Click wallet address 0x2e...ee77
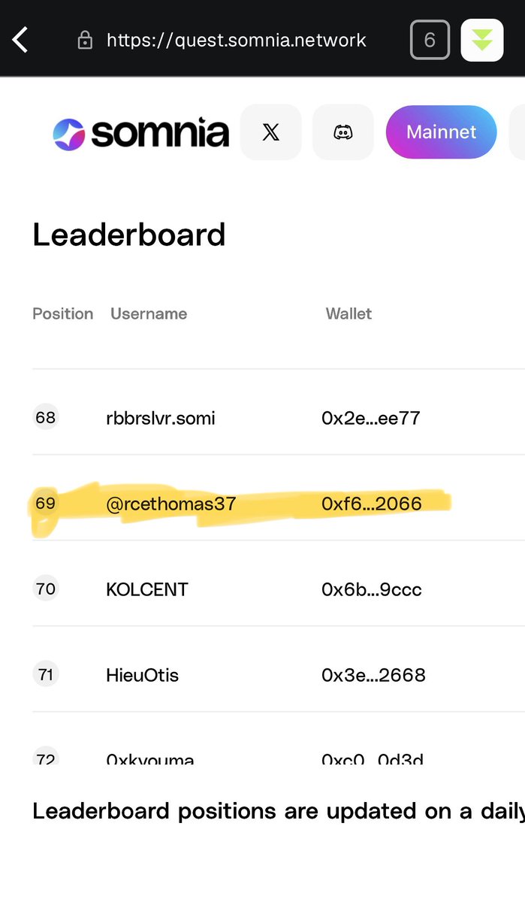The image size is (525, 902). 371,418
